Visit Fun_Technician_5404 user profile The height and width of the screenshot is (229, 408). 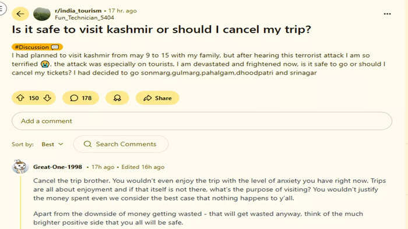coord(85,17)
